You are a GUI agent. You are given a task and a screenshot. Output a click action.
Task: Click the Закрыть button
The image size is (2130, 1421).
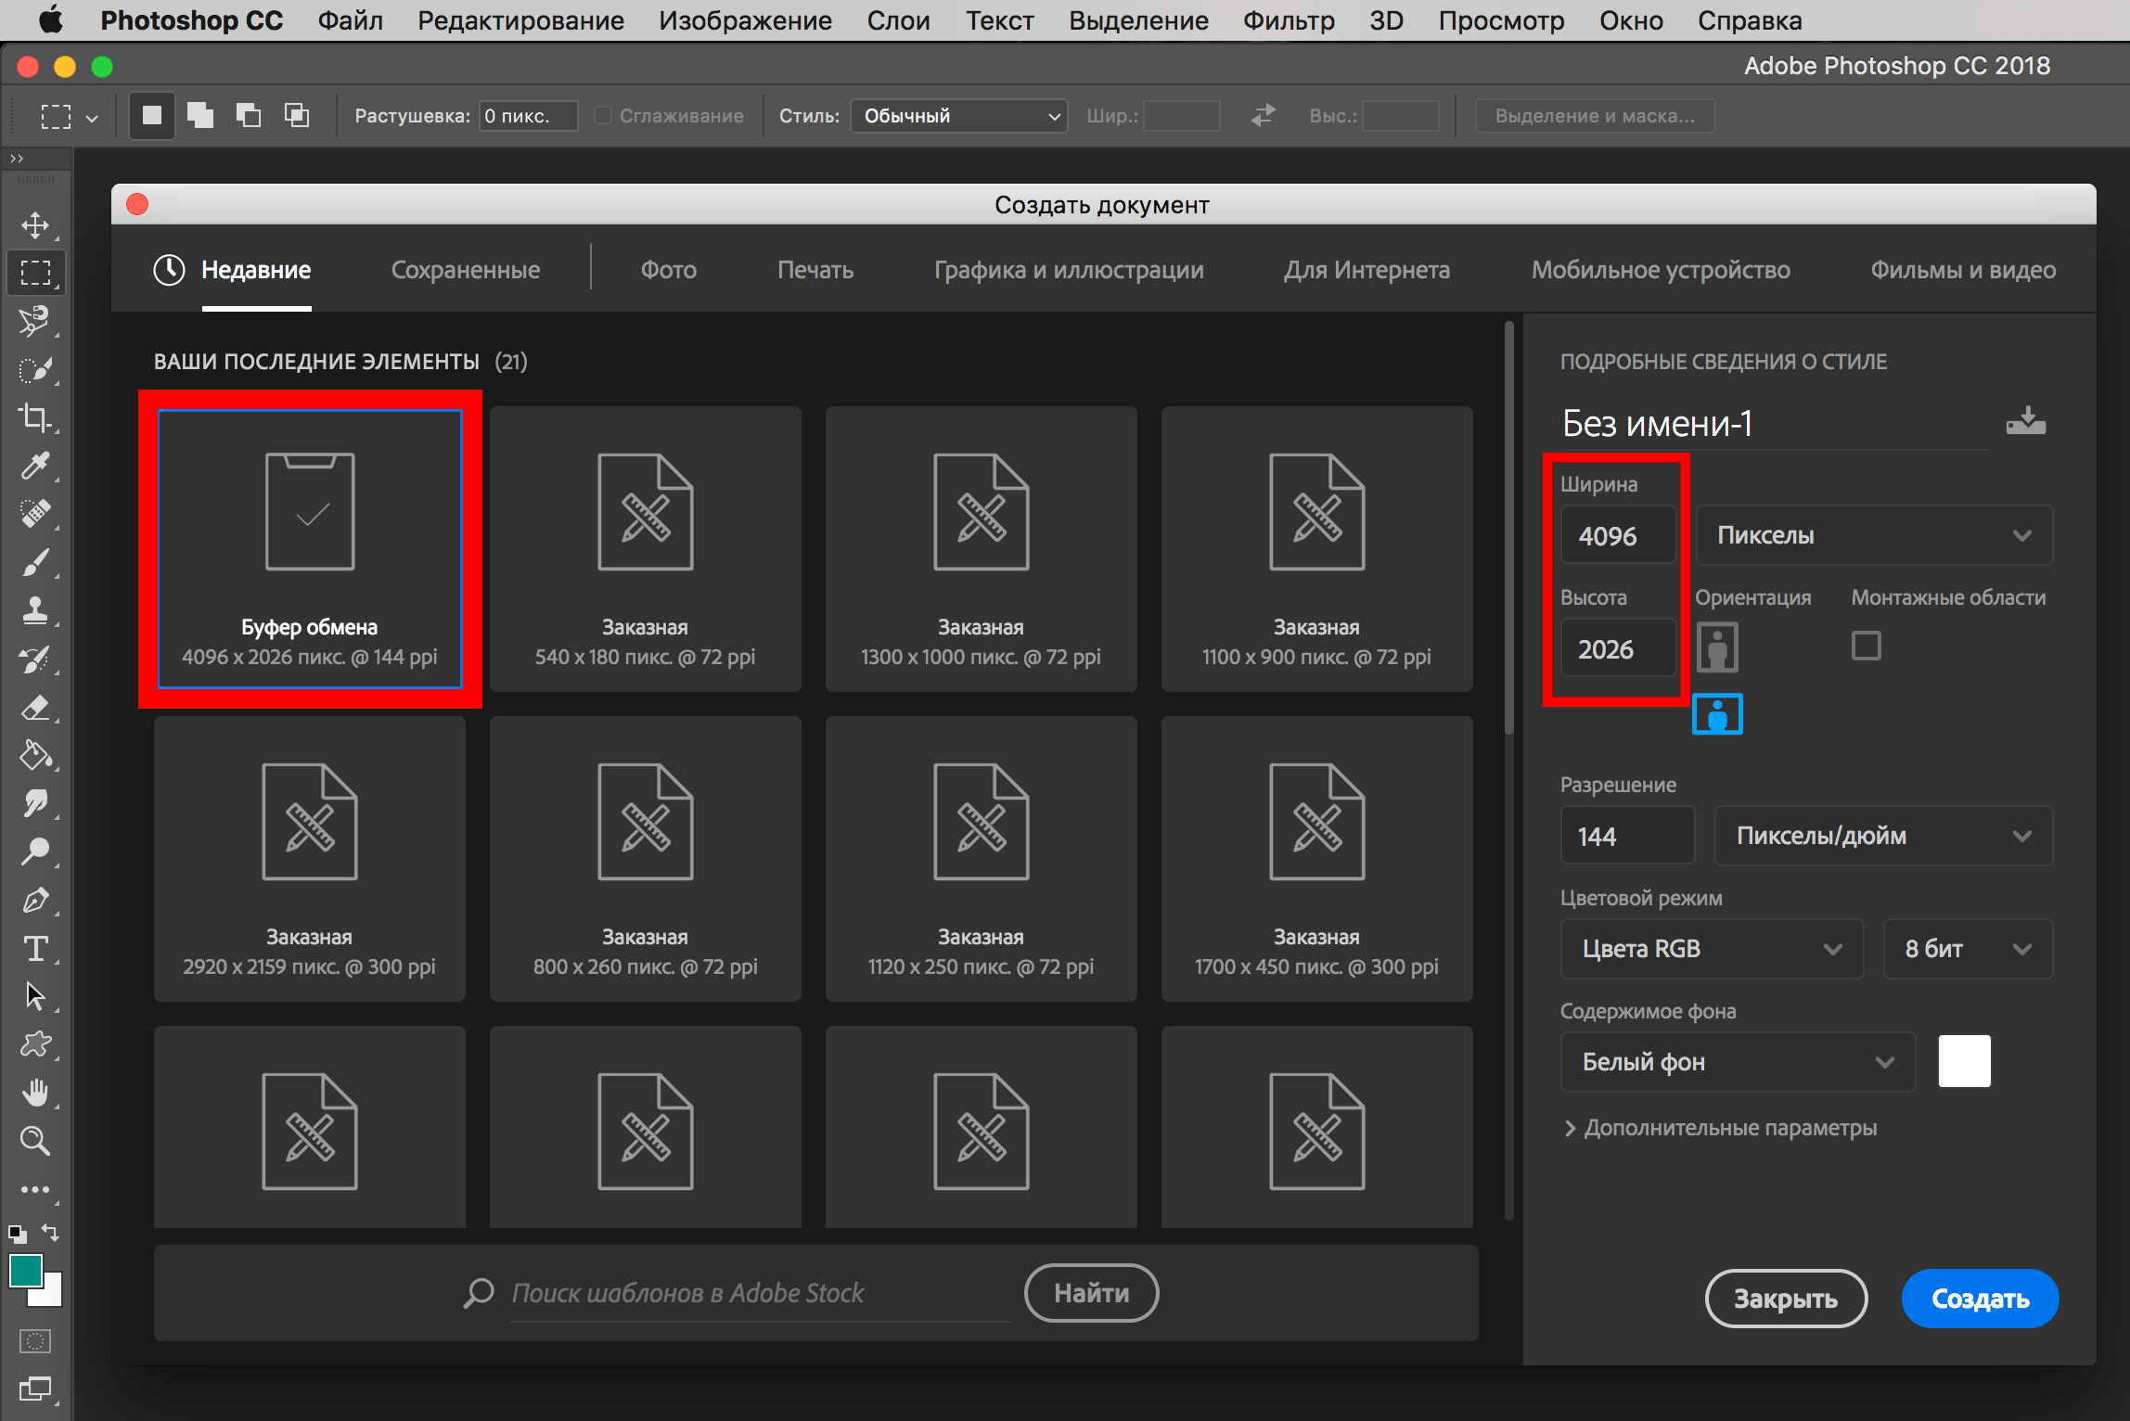[x=1785, y=1299]
